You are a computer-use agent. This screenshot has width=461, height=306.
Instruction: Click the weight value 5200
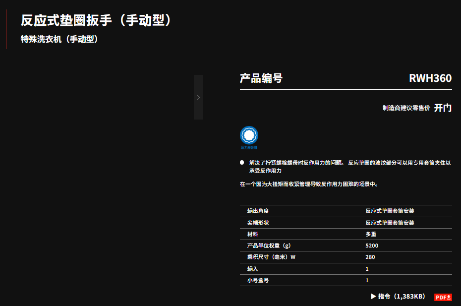click(x=372, y=245)
